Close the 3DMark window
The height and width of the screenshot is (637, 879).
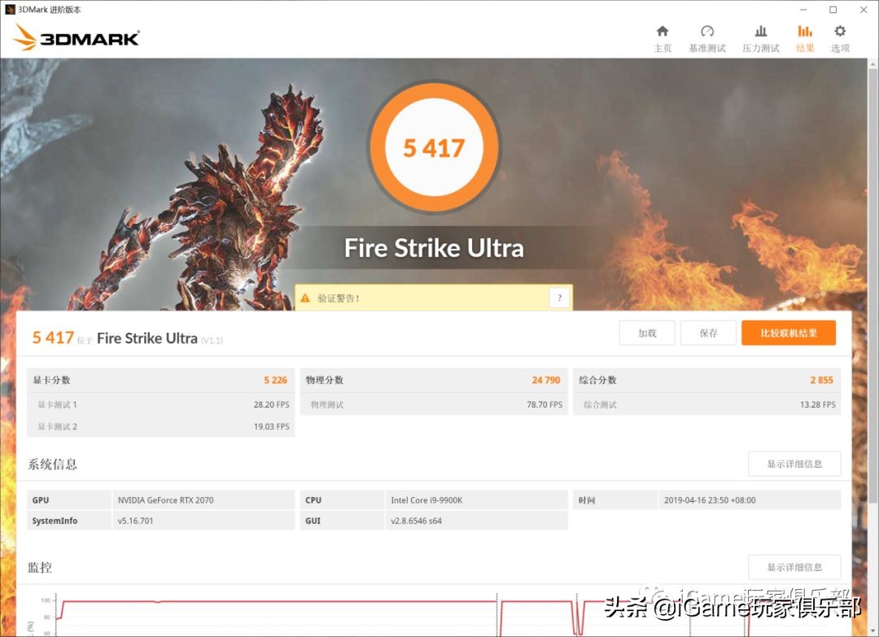tap(864, 10)
